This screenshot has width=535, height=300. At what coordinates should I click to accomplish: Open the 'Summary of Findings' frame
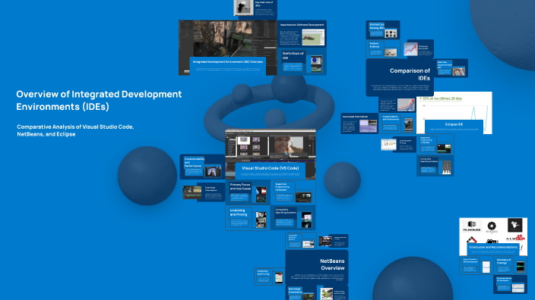point(510,265)
